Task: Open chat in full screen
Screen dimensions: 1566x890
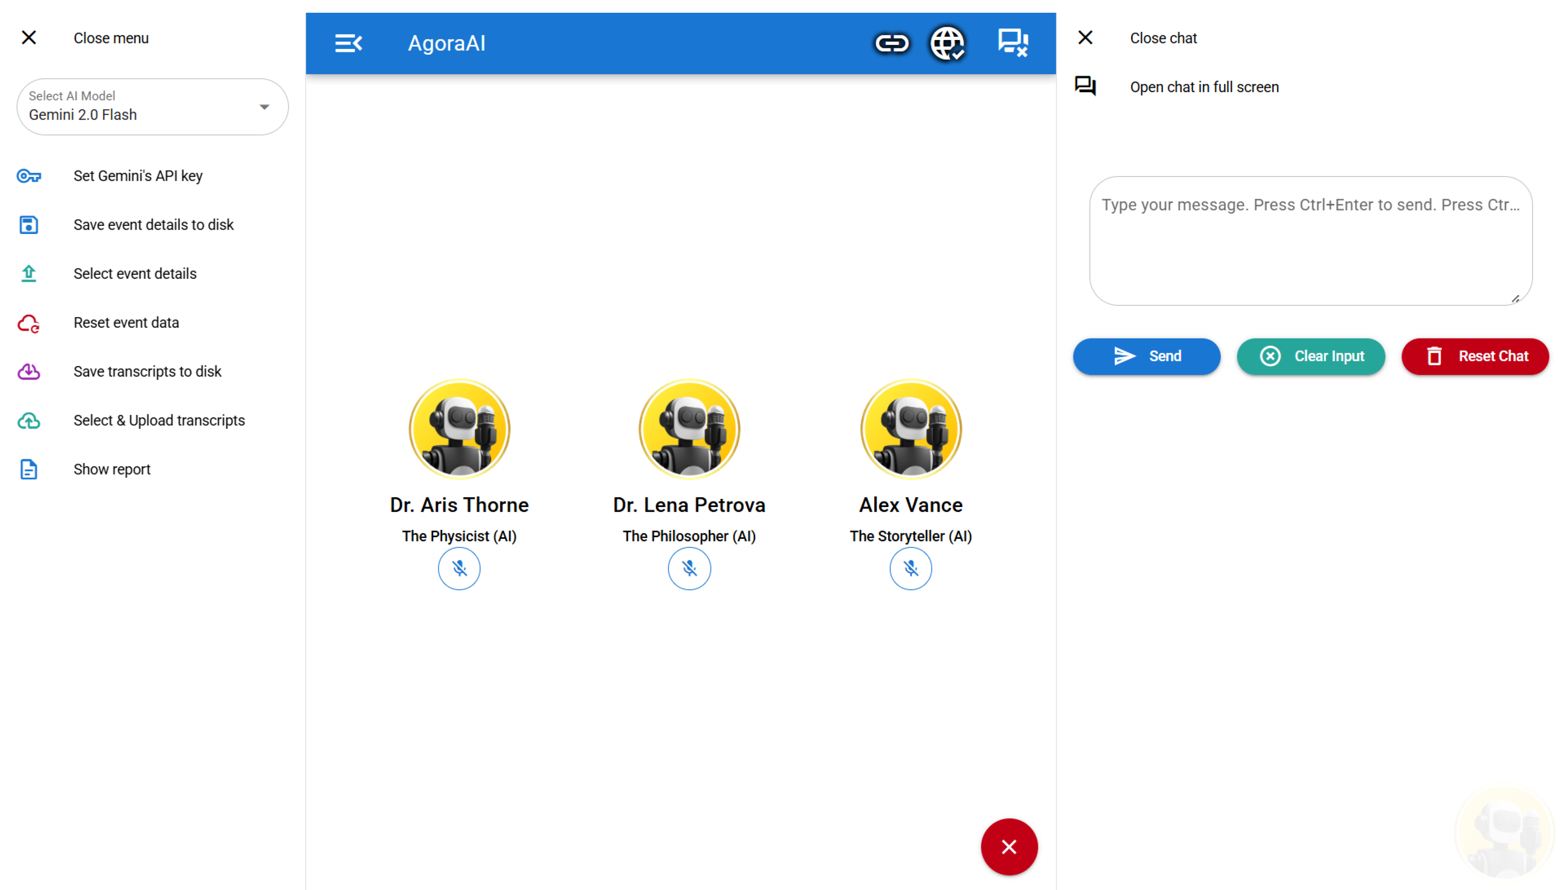Action: pyautogui.click(x=1204, y=87)
